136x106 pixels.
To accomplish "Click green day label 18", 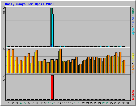I will click(x=76, y=103).
